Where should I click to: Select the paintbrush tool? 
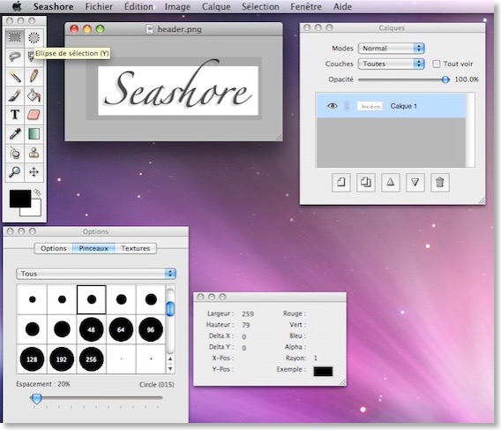14,95
